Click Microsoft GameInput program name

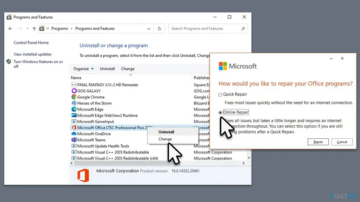click(x=96, y=122)
